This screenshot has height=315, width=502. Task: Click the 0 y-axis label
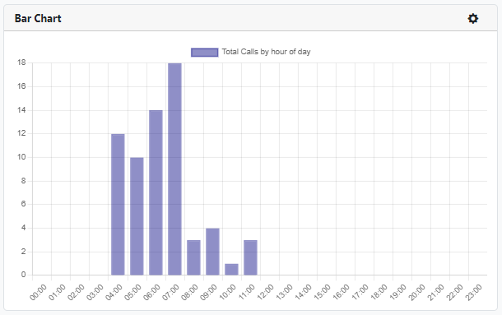(23, 275)
